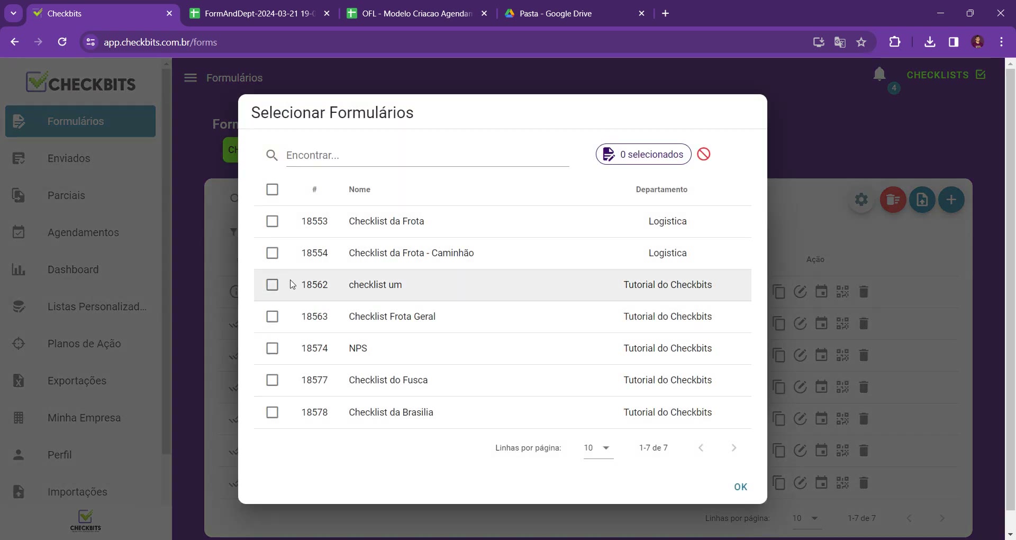Image resolution: width=1016 pixels, height=540 pixels.
Task: Click duplicate icon in first background row
Action: click(x=779, y=292)
